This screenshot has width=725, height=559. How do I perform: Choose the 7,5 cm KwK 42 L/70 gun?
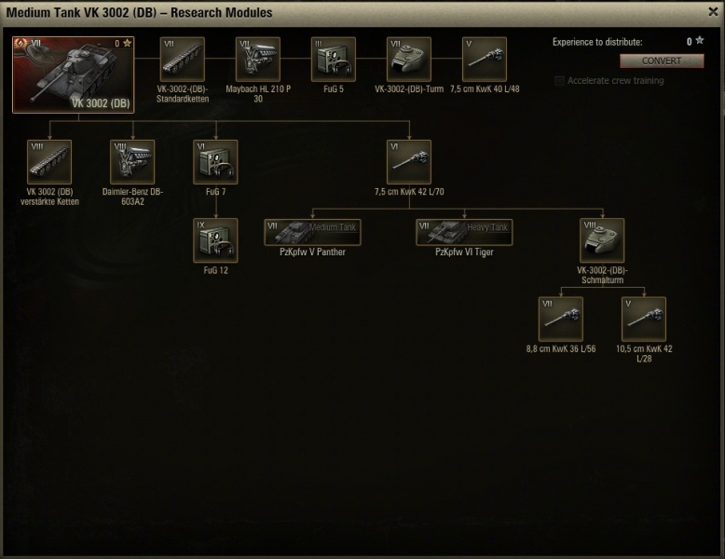(409, 162)
